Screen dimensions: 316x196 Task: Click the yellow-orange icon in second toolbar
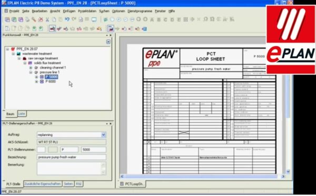[x=99, y=29]
